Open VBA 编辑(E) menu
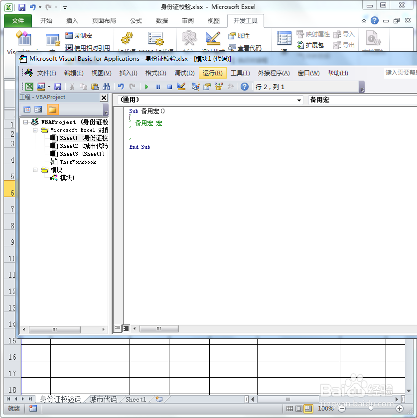Screen dimensions: 417x418 74,73
